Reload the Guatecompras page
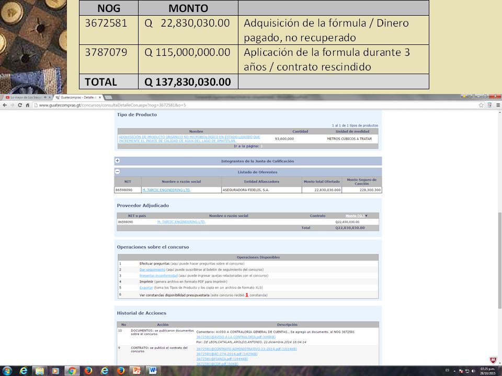 tap(20, 105)
